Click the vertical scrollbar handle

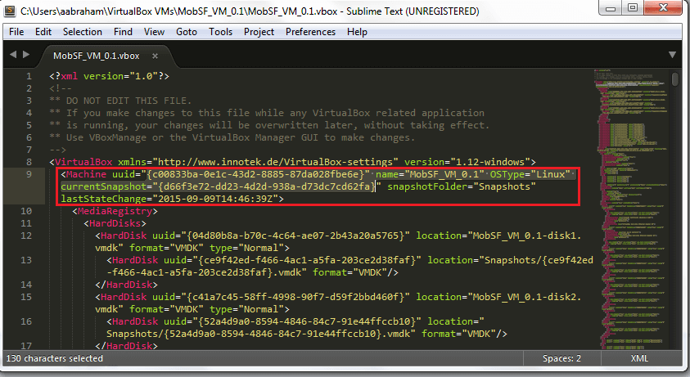(674, 79)
